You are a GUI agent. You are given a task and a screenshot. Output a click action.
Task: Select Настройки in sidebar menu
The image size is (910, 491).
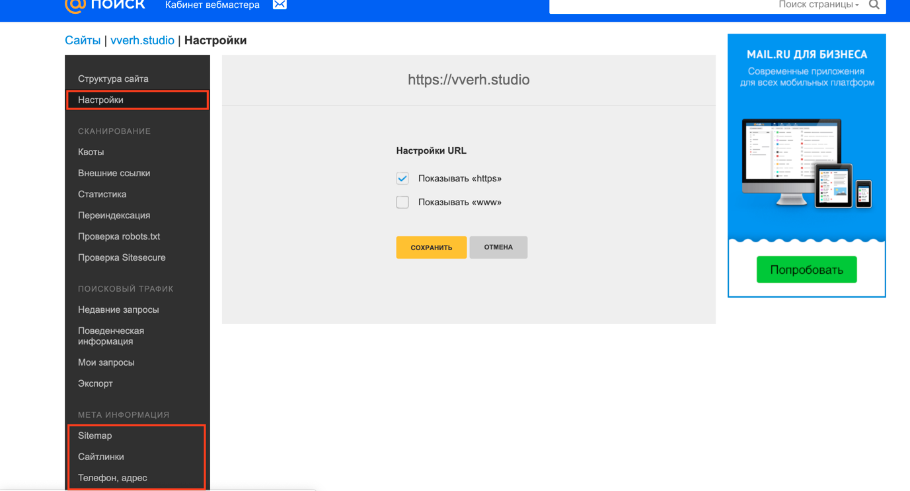point(137,100)
